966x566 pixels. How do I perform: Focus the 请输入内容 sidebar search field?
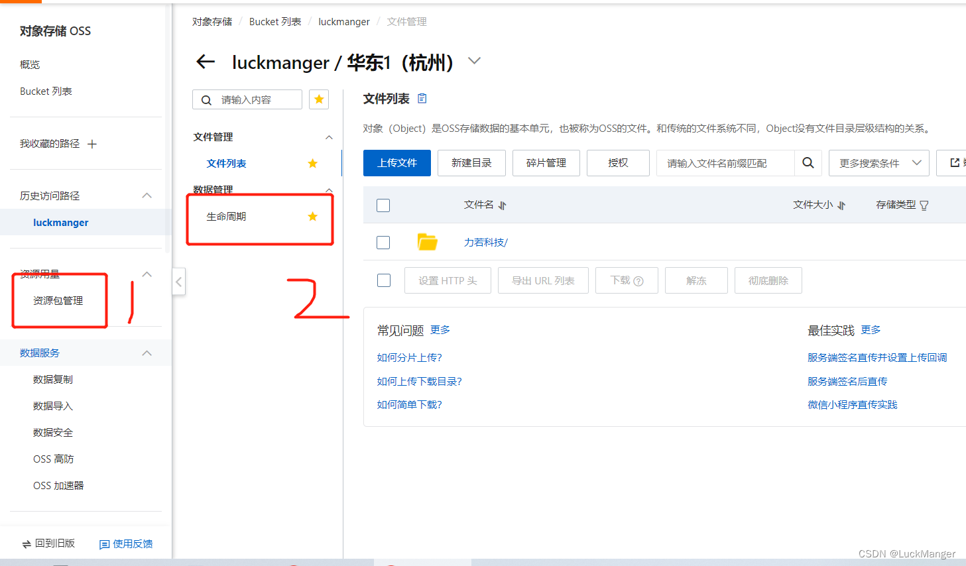point(247,99)
